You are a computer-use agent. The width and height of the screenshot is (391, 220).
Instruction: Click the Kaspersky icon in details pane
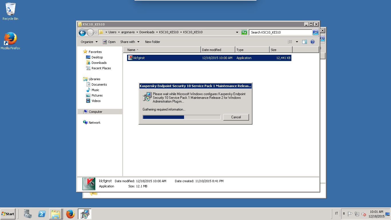tap(89, 184)
